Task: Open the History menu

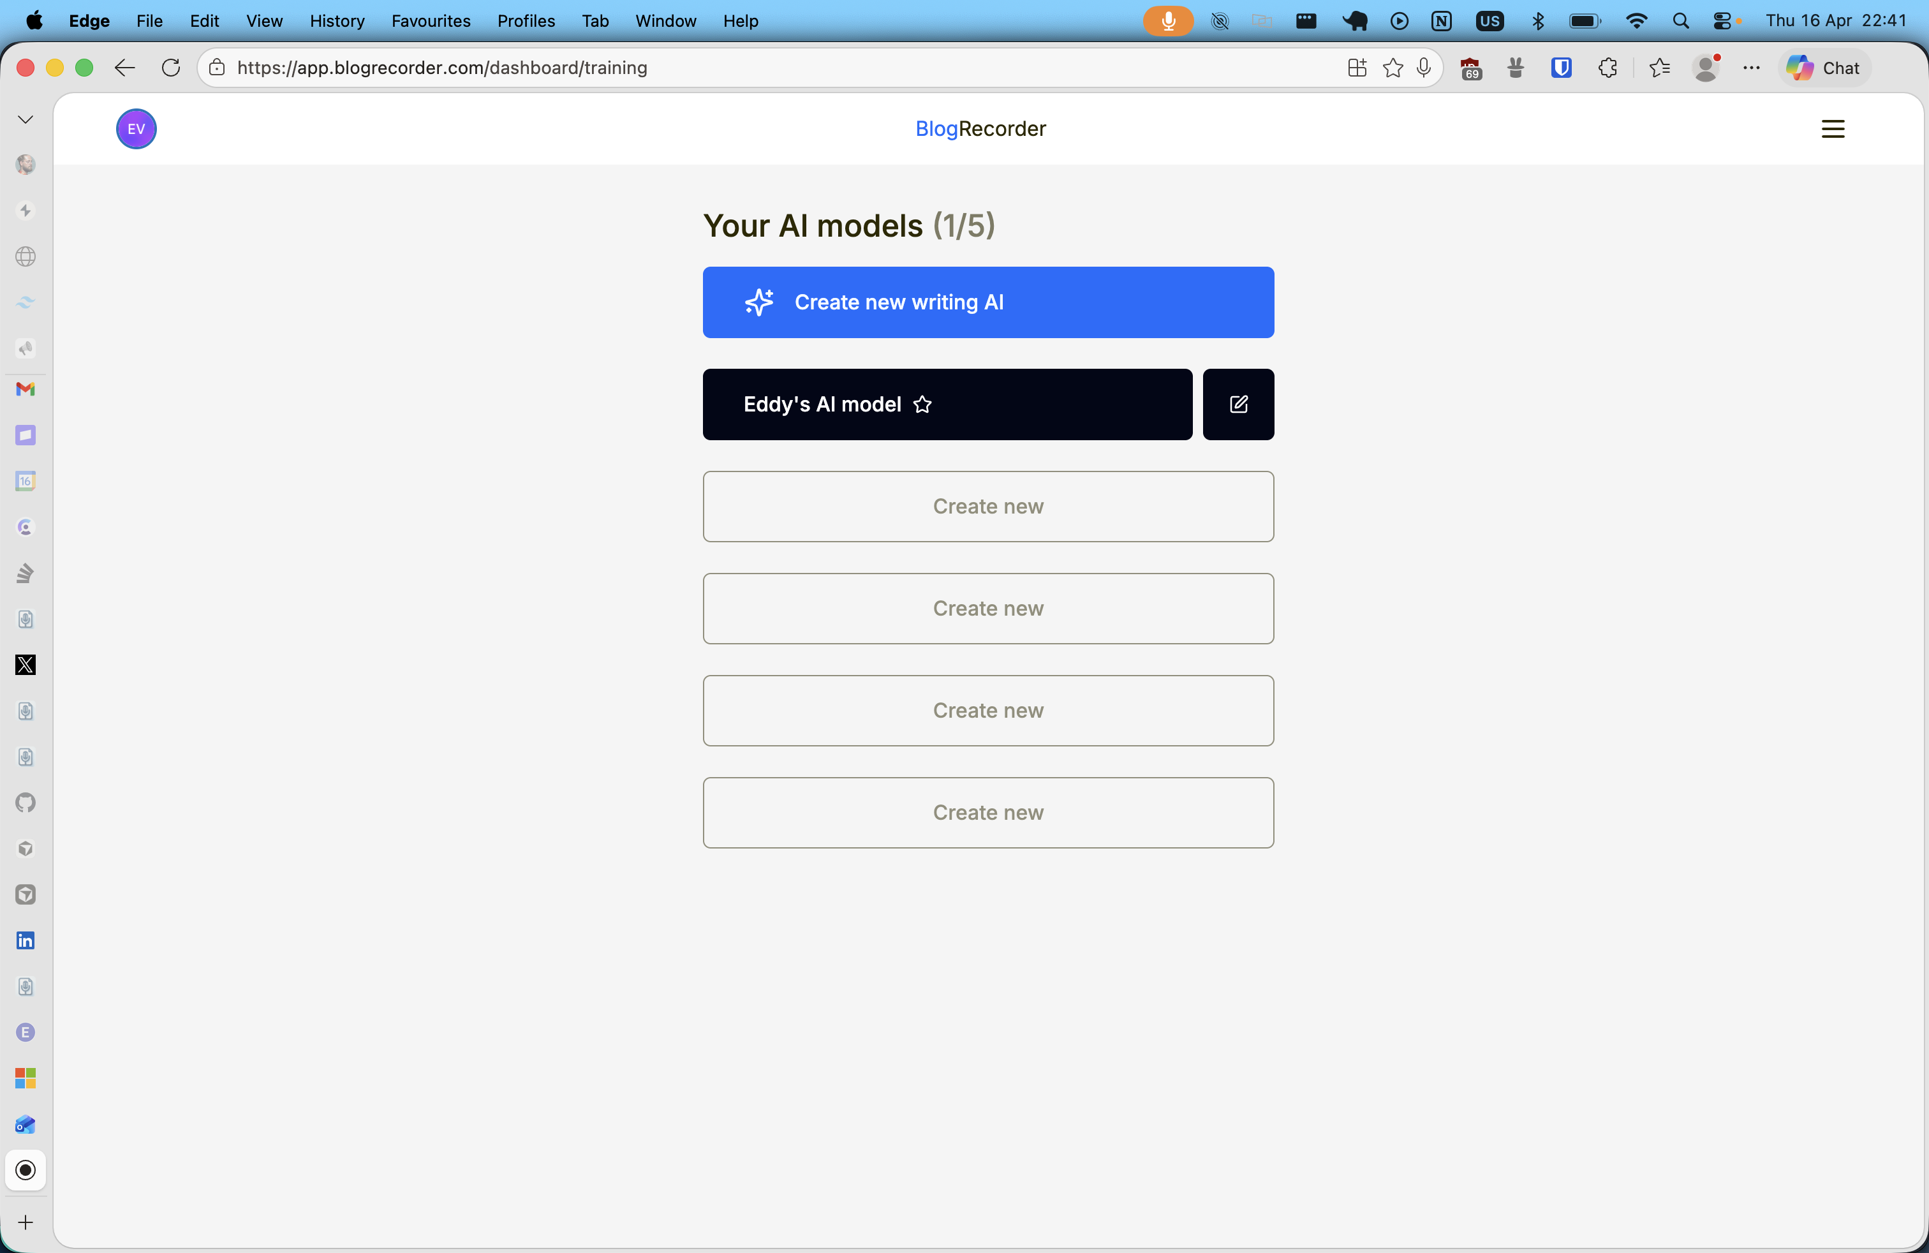Action: 336,21
